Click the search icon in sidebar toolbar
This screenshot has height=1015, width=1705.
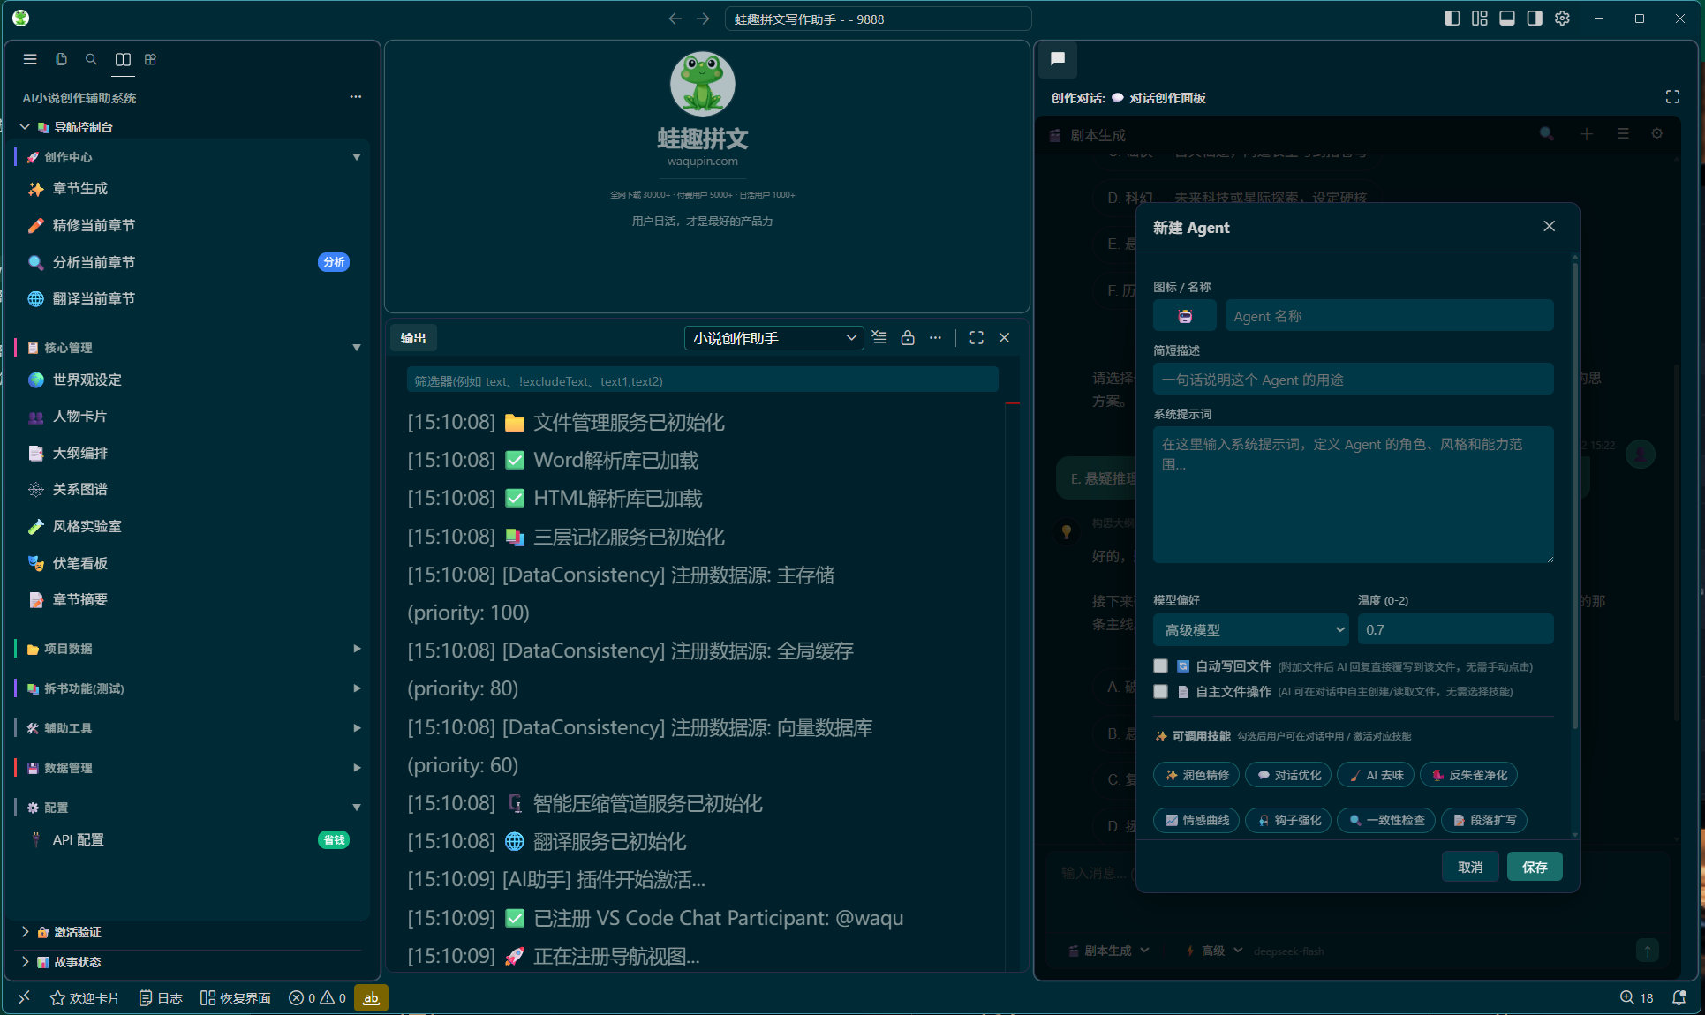point(91,59)
